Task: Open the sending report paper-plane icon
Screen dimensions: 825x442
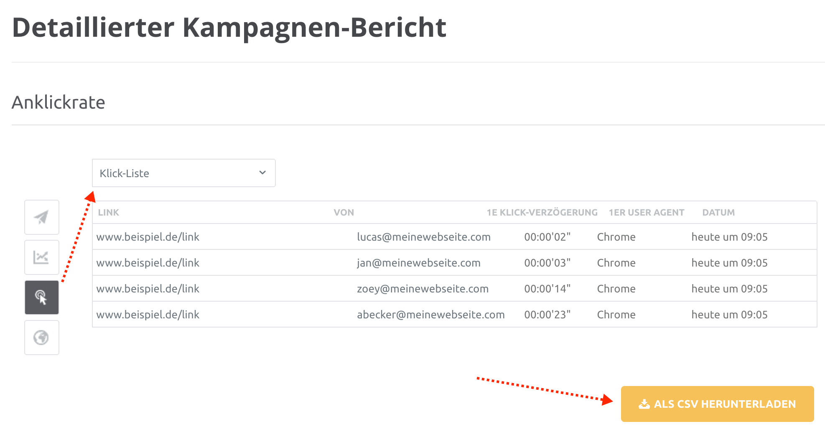Action: tap(42, 217)
